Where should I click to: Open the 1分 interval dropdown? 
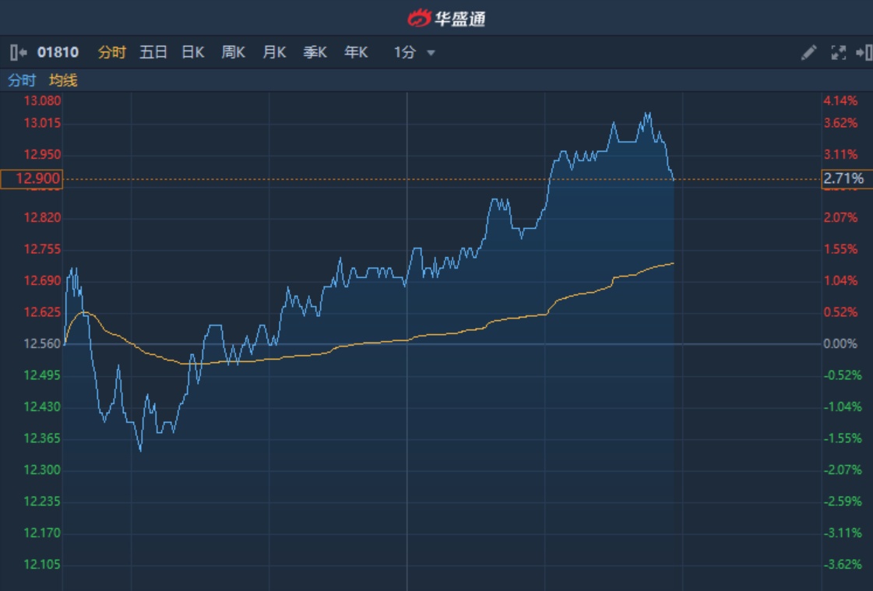click(405, 53)
